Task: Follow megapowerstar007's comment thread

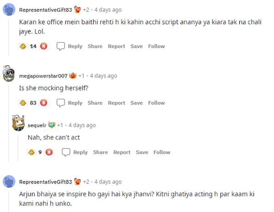Action: [156, 103]
